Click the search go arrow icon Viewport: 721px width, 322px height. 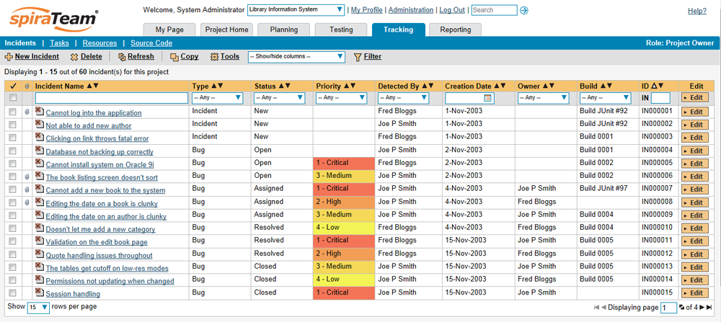523,10
